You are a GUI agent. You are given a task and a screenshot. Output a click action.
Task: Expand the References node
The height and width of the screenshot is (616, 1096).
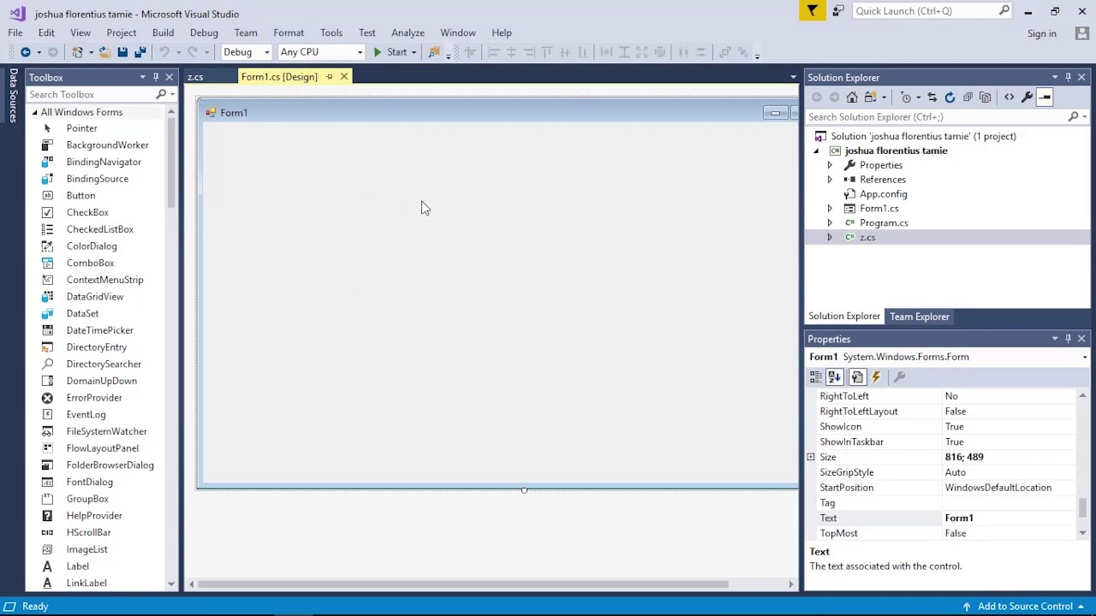pyautogui.click(x=829, y=180)
